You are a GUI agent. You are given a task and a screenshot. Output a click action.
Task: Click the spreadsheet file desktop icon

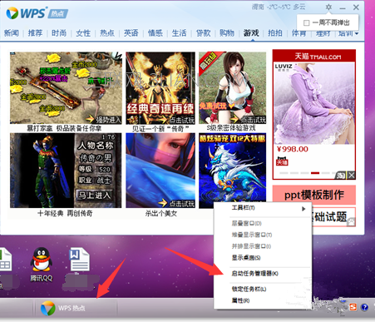5,260
